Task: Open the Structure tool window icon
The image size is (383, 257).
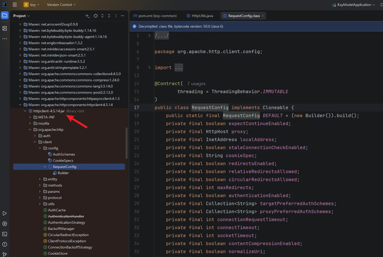Action: 5,28
